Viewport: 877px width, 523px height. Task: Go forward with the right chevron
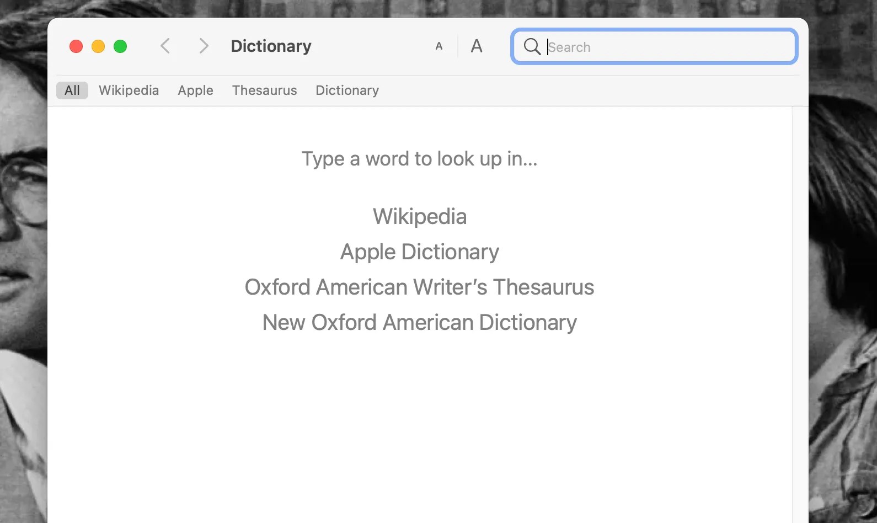click(x=204, y=46)
